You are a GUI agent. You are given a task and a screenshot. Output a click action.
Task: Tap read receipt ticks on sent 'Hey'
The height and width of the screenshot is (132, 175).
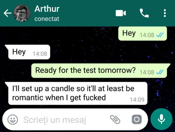(x=160, y=35)
